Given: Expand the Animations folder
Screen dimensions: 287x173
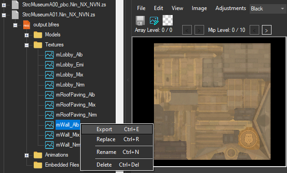Looking at the screenshot, I should [27, 155].
